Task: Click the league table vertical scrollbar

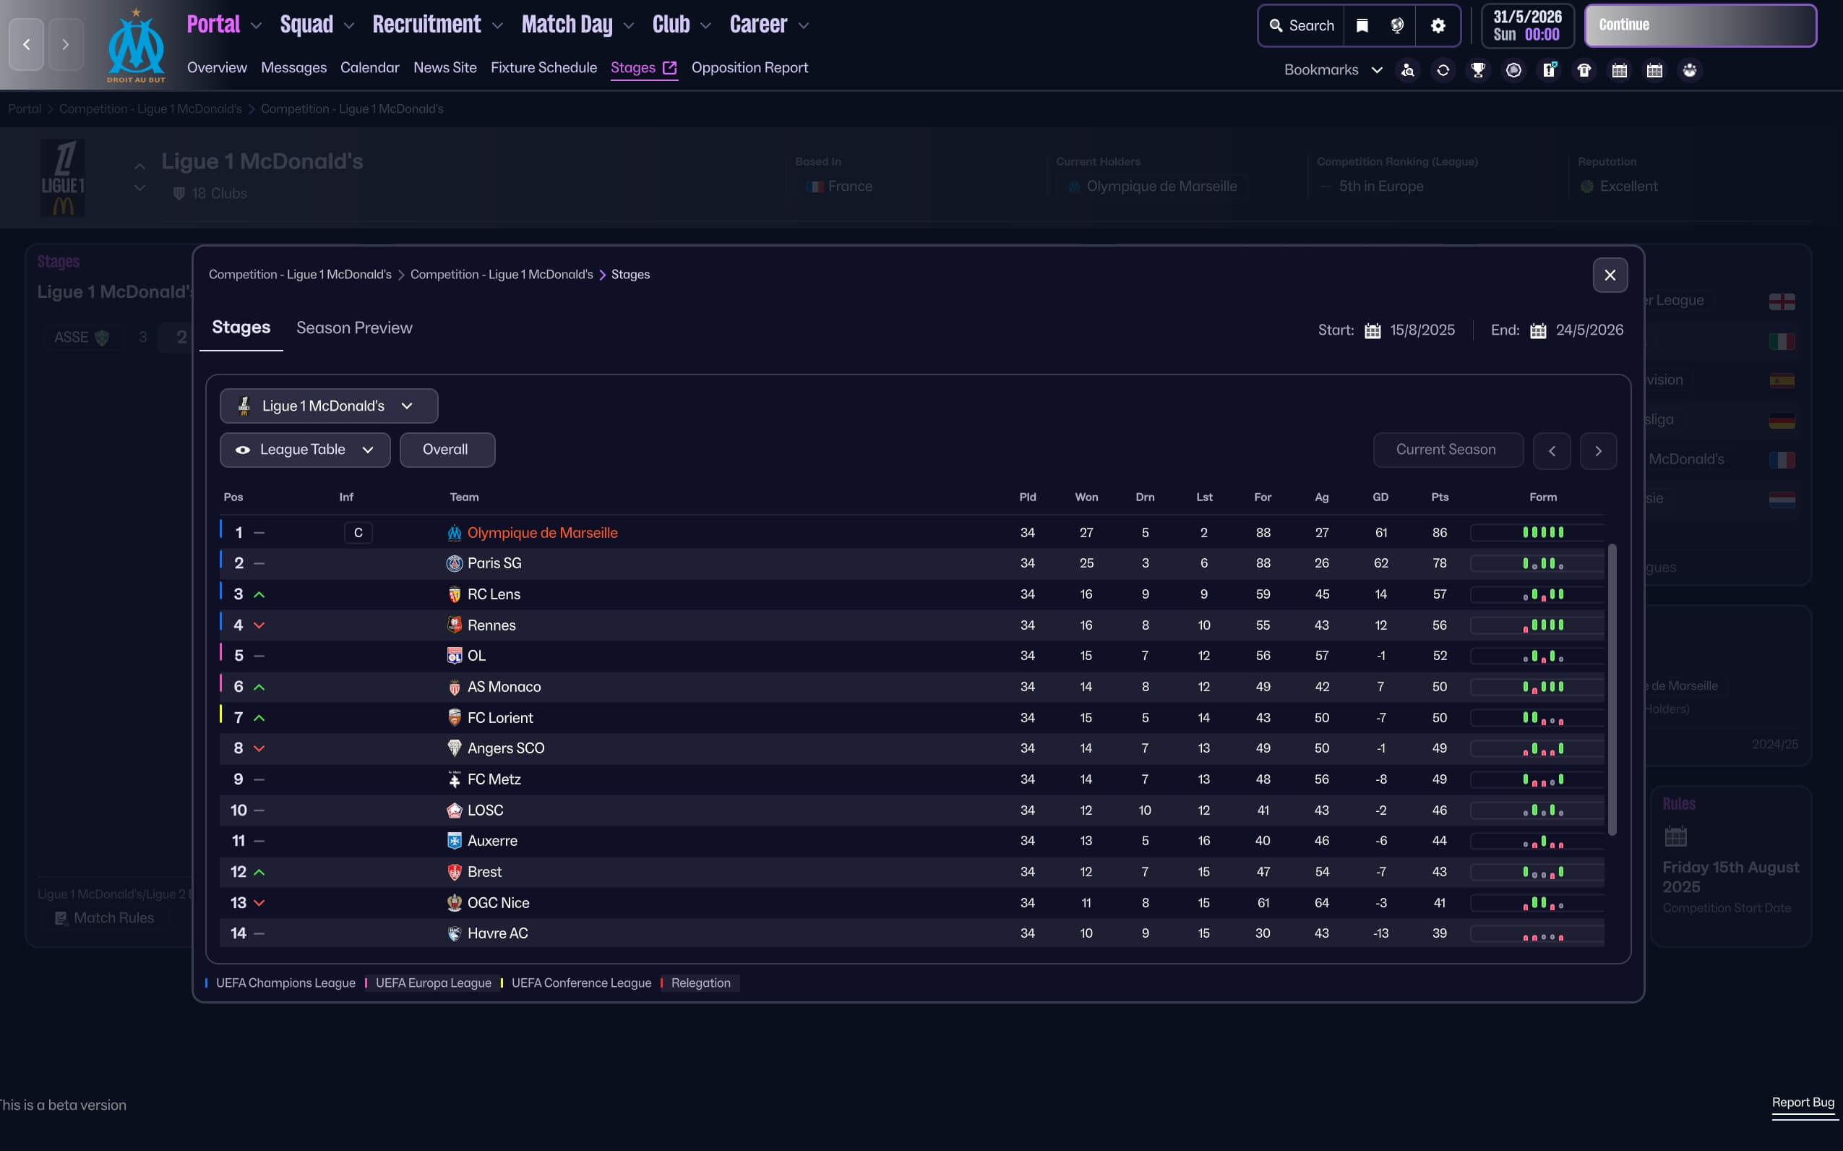Action: pos(1611,689)
